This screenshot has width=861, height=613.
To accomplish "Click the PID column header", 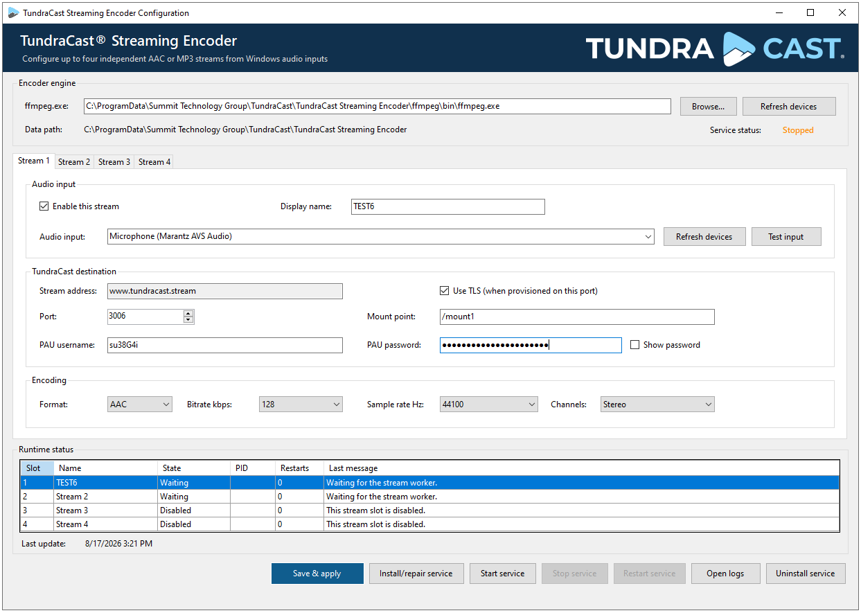I will pos(252,468).
